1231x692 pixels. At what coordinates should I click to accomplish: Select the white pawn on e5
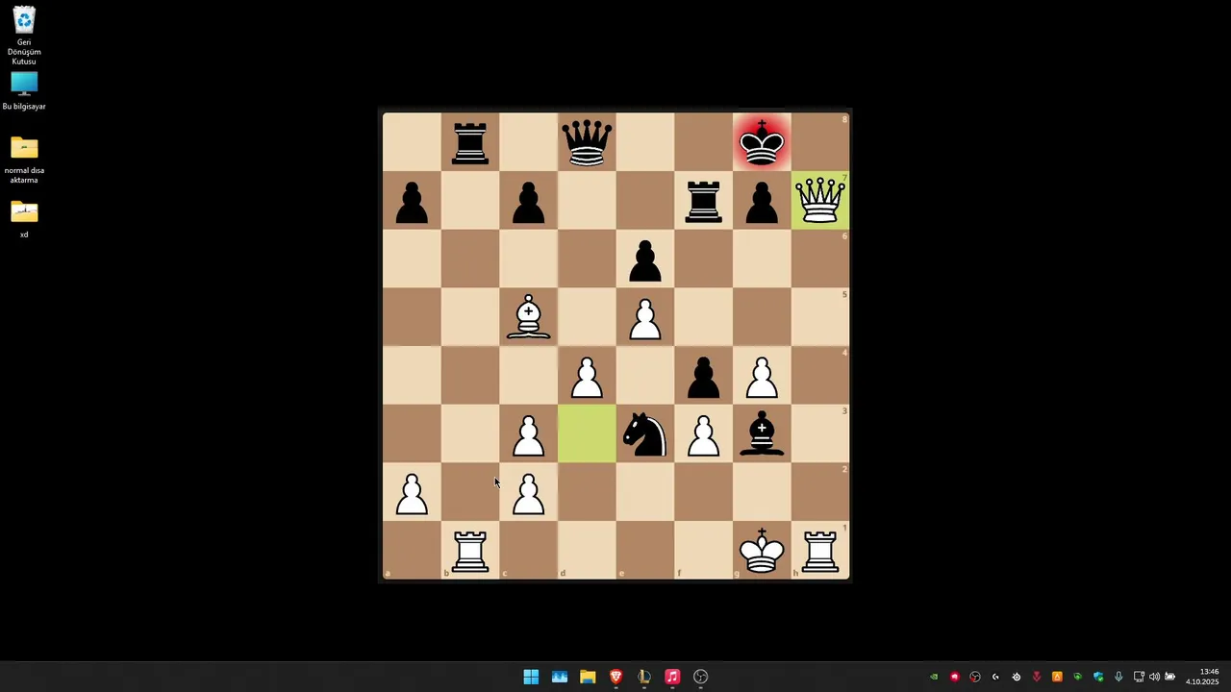(645, 319)
